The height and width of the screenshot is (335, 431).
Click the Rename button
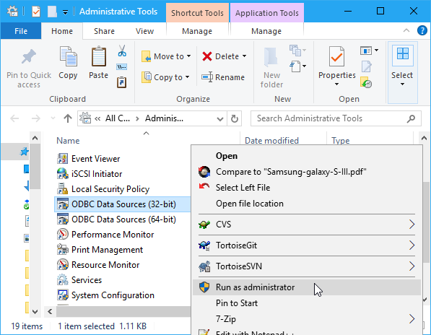[x=223, y=77]
